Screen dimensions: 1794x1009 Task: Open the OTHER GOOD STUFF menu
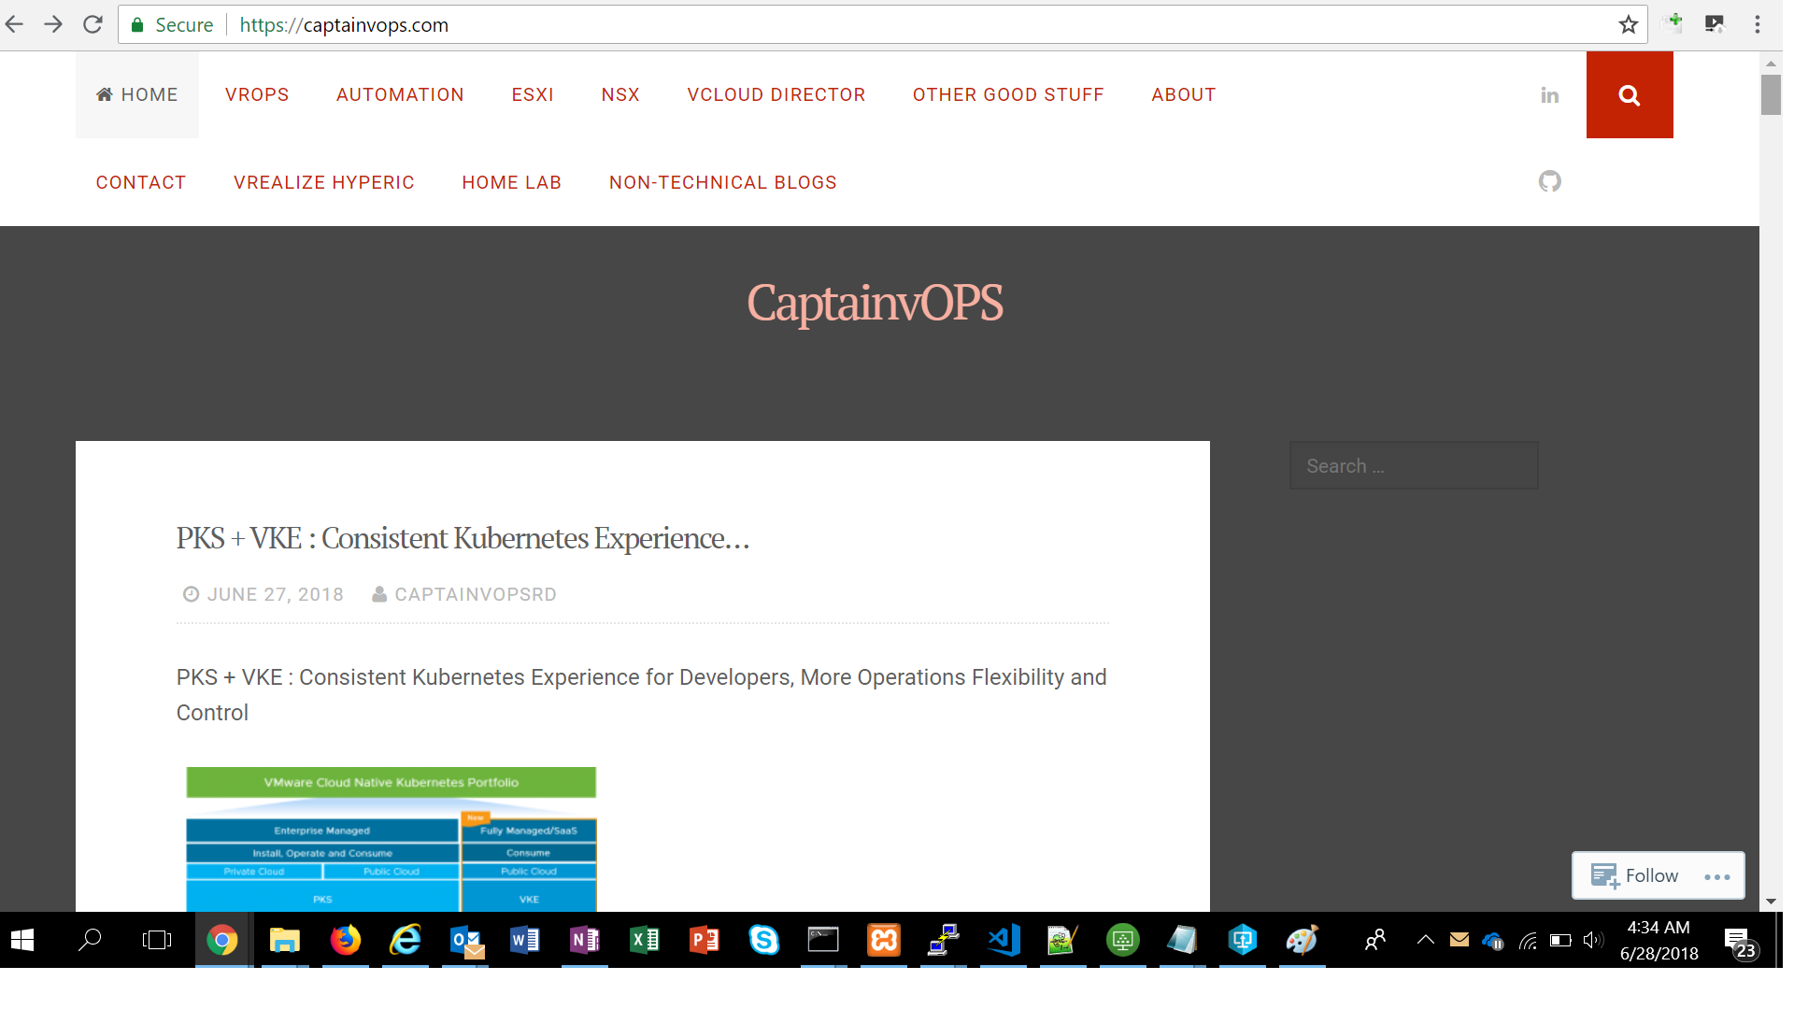[x=1008, y=95]
